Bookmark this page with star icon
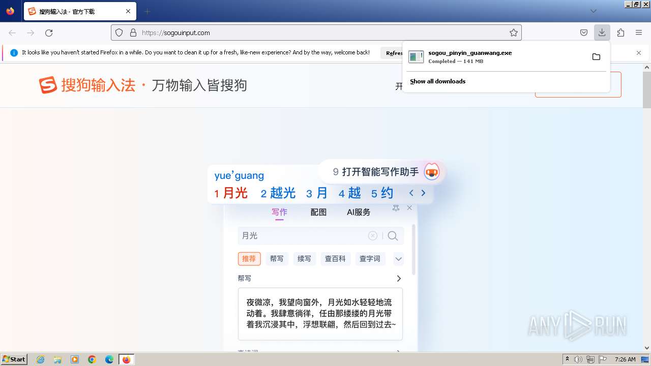The width and height of the screenshot is (651, 366). (x=514, y=33)
